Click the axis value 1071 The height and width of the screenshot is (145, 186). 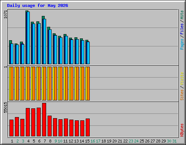(5, 14)
